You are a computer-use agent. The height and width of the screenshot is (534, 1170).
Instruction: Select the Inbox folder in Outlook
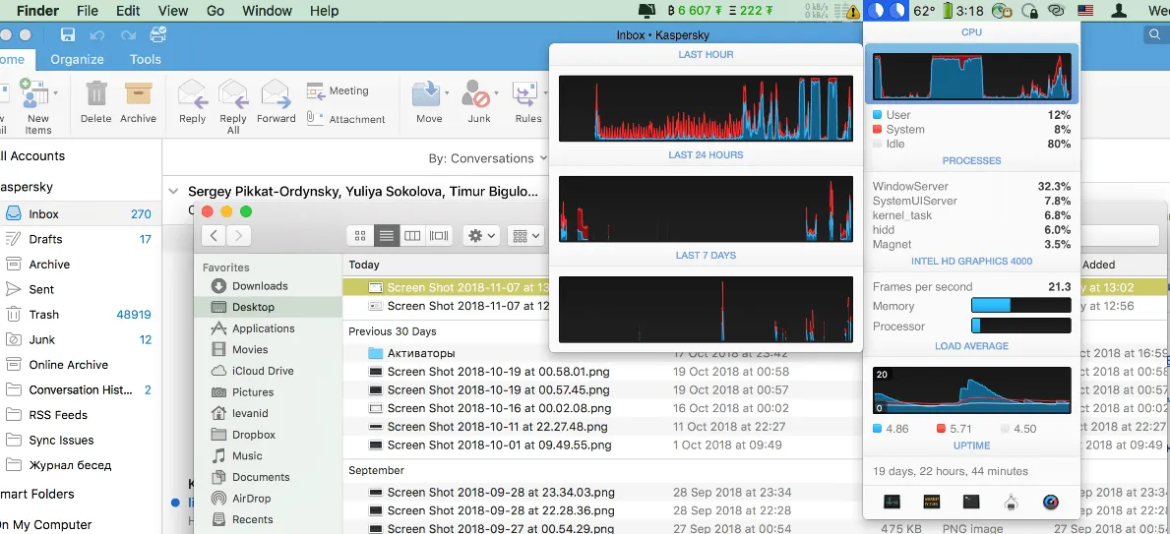coord(81,214)
